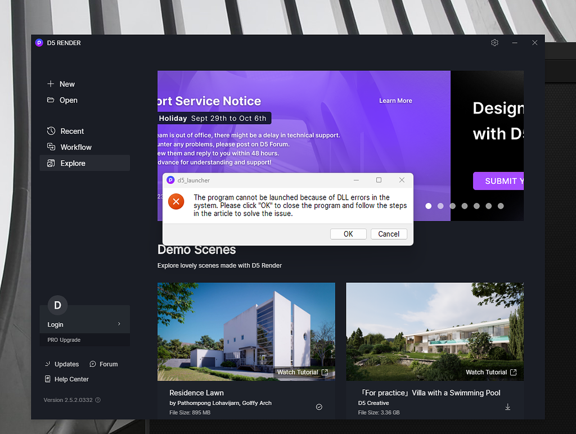Screen dimensions: 576x434
Task: Click the downloaded checkmark icon for Residence Lawn
Action: tap(319, 407)
